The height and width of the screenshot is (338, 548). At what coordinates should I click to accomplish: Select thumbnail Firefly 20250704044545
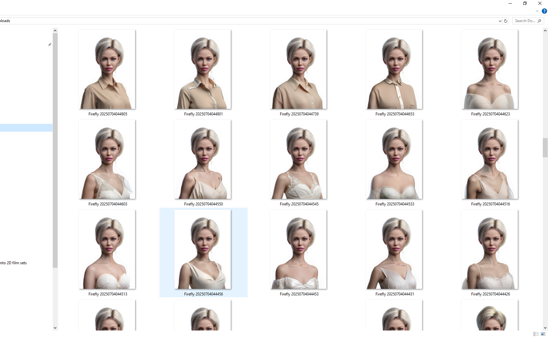[x=298, y=159]
